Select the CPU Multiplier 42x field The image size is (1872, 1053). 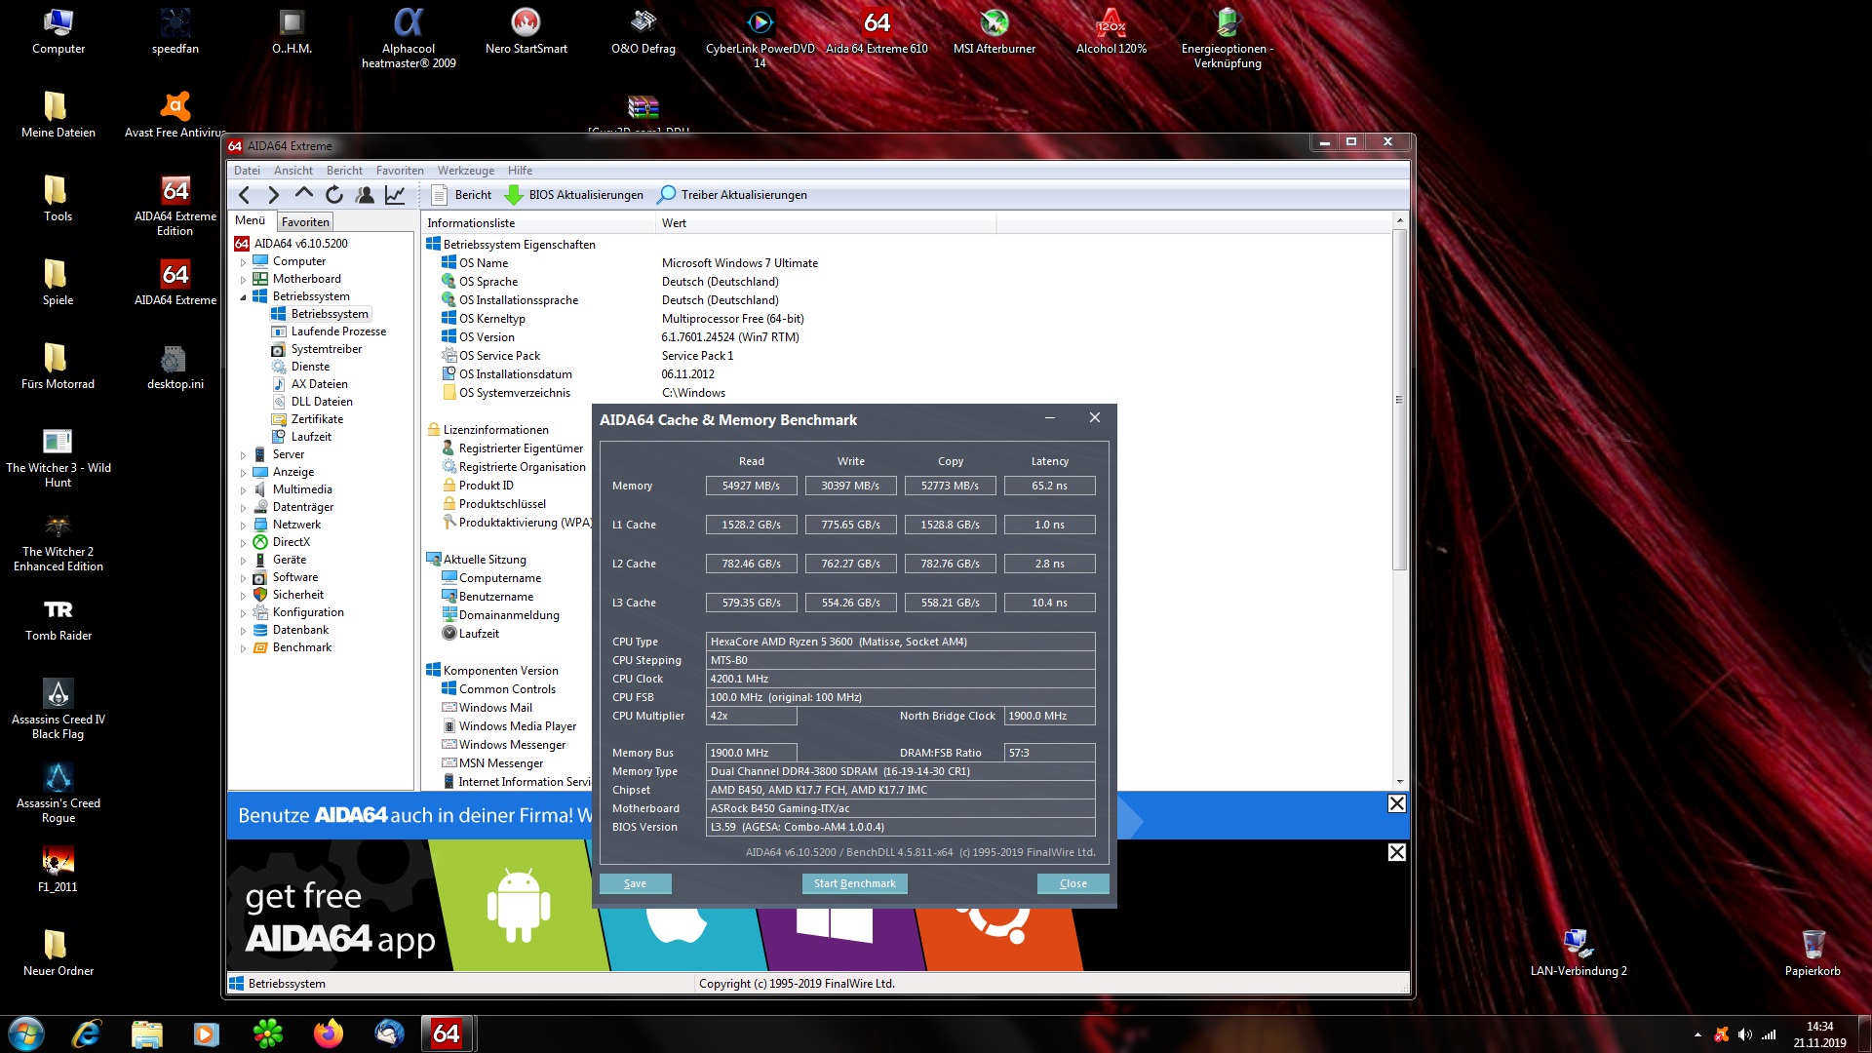751,715
